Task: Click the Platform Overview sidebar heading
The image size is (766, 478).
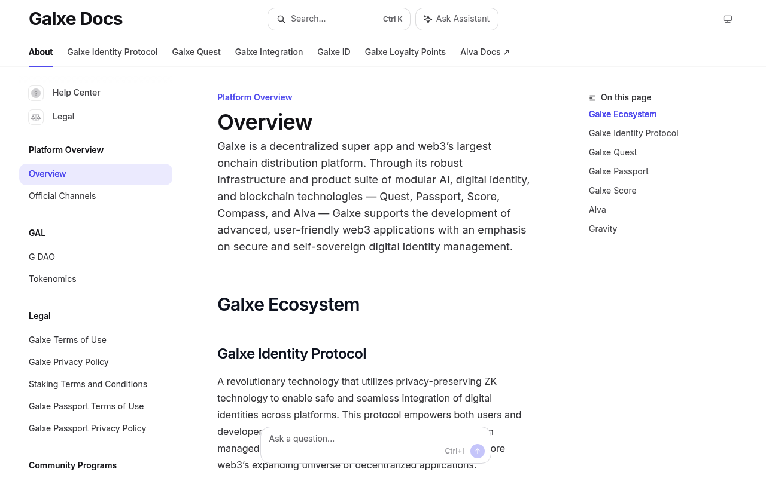Action: tap(66, 150)
